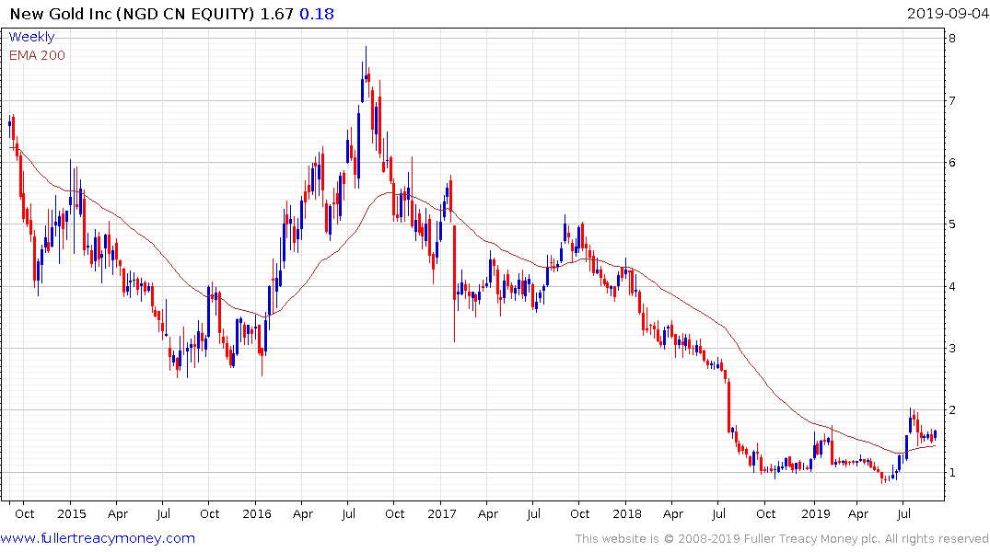Viewport: 990px width, 552px height.
Task: Click price level 2 on the y-axis
Action: coord(952,410)
